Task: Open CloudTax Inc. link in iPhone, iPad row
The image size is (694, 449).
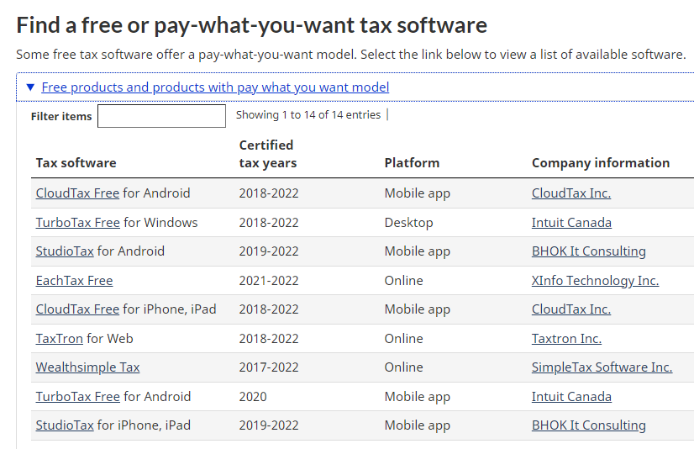Action: coord(571,309)
